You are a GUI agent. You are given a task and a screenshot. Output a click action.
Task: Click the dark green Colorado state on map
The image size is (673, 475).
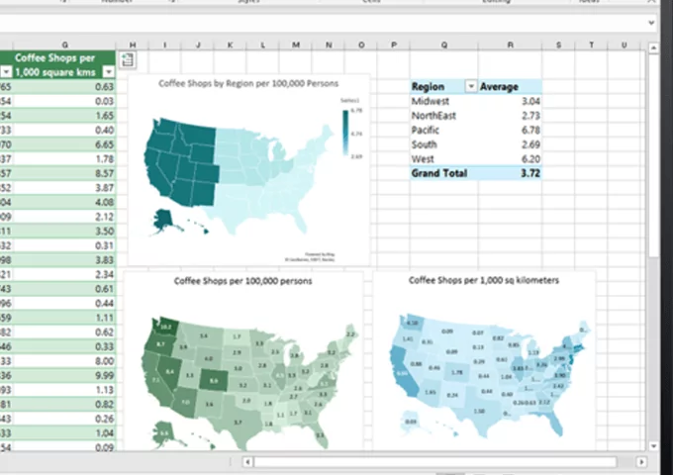pyautogui.click(x=214, y=380)
